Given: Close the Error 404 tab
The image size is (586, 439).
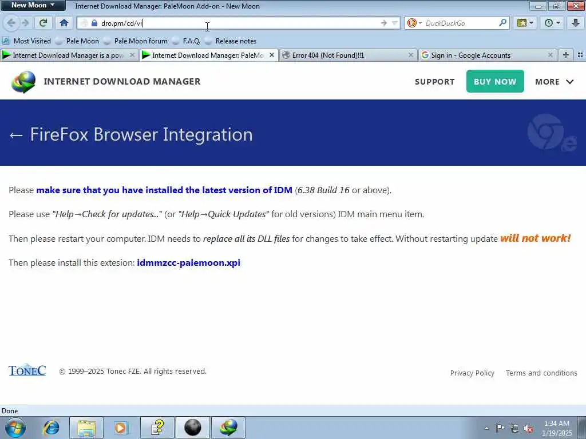Looking at the screenshot, I should [x=411, y=55].
